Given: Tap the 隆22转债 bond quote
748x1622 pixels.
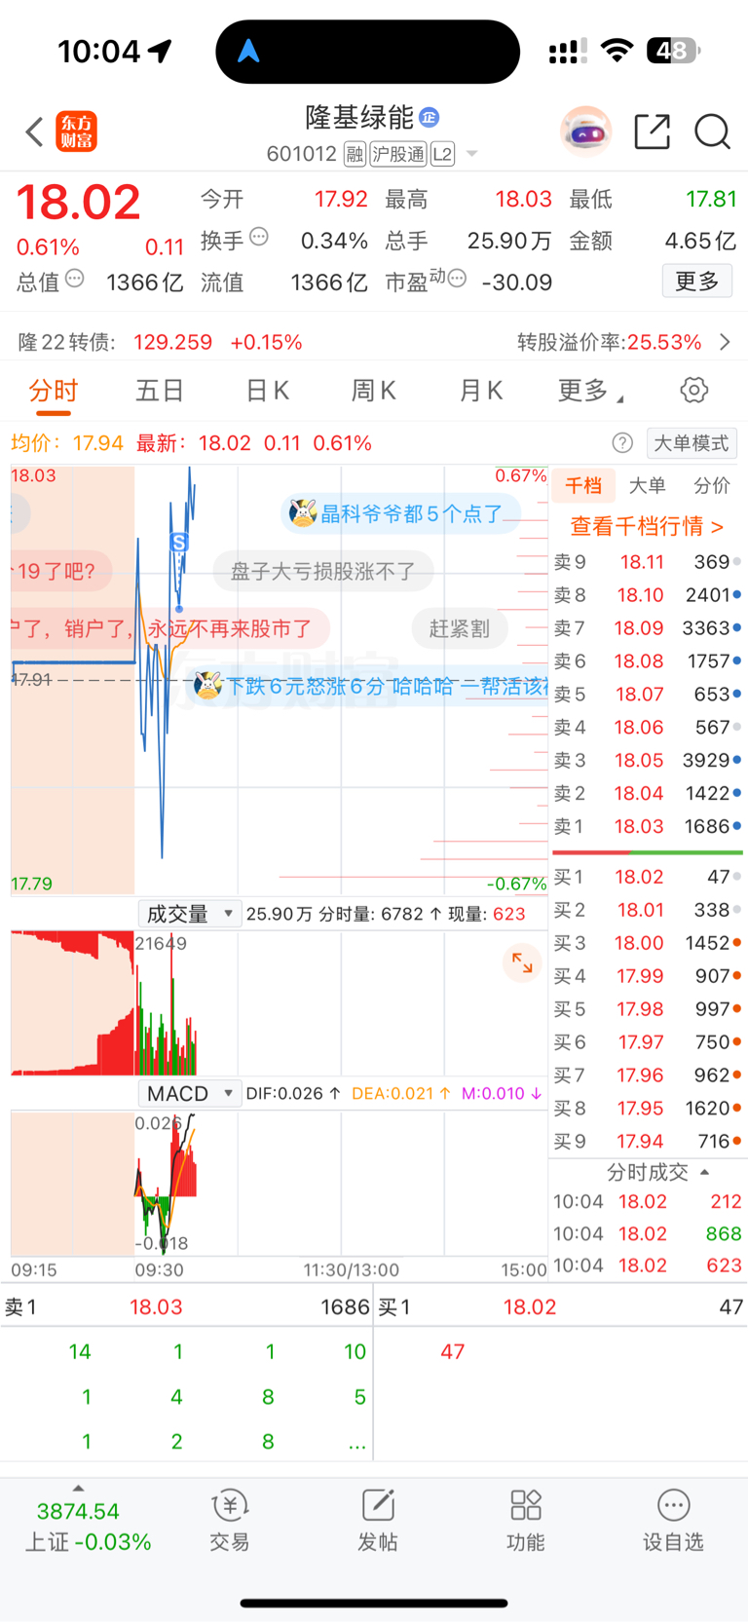Looking at the screenshot, I should 161,342.
